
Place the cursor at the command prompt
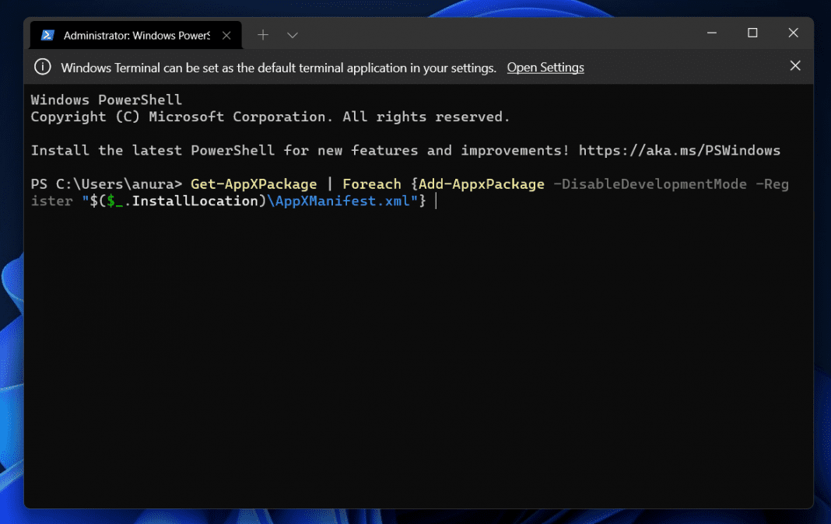click(x=435, y=201)
